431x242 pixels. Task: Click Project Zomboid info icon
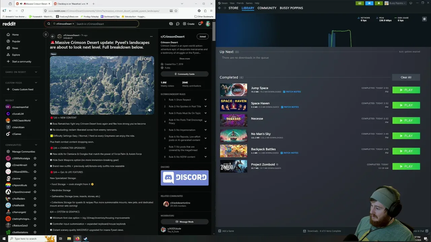tap(277, 164)
